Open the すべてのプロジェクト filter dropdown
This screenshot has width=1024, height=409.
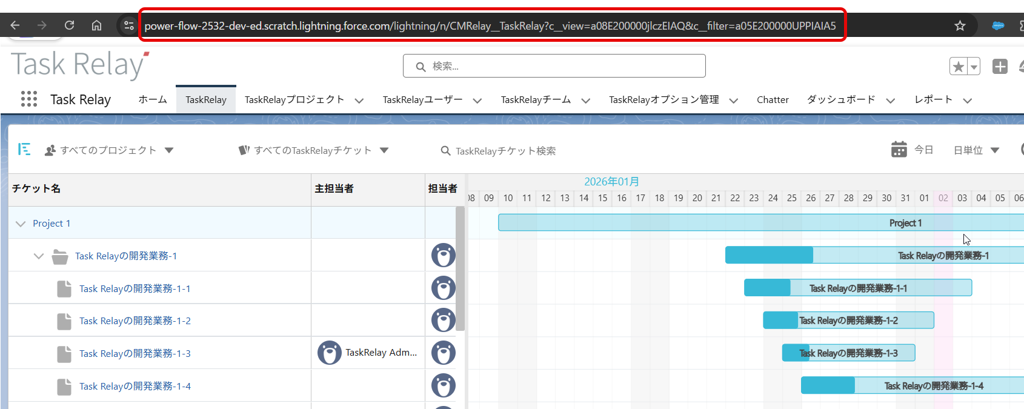169,150
